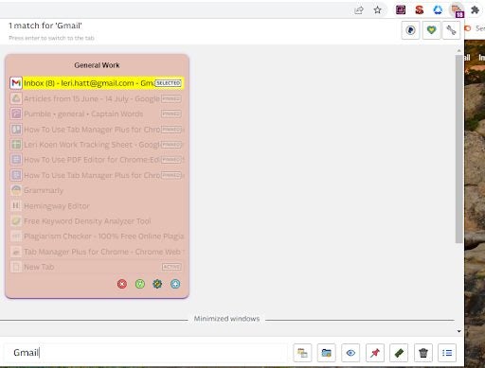
Task: Click the gear icon in General Work window
Action: pos(157,284)
